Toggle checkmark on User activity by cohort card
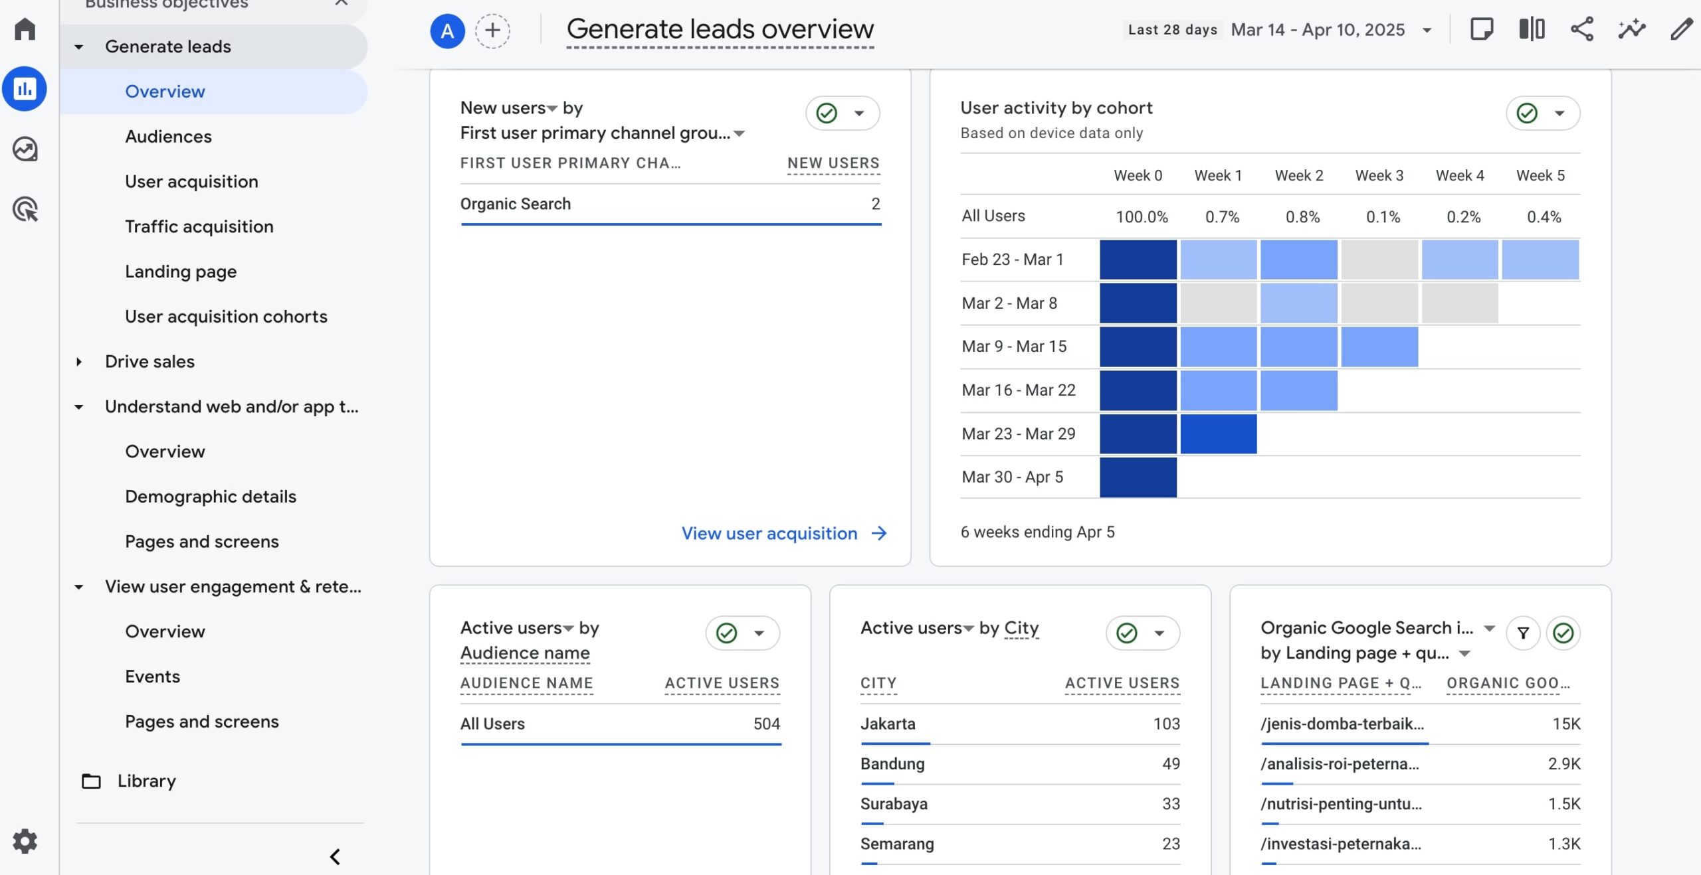Image resolution: width=1701 pixels, height=875 pixels. pyautogui.click(x=1527, y=114)
